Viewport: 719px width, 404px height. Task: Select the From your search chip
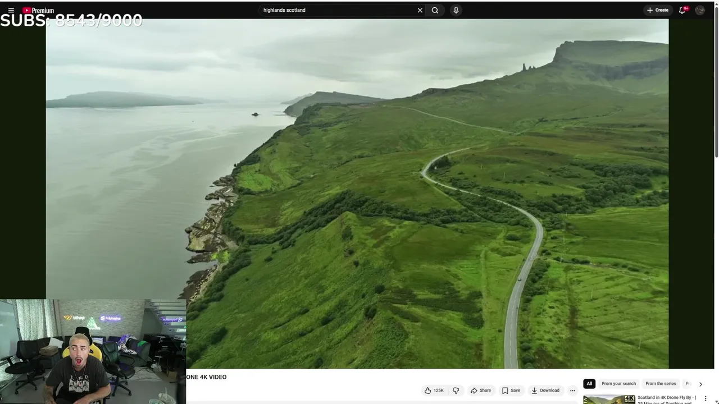click(x=618, y=384)
